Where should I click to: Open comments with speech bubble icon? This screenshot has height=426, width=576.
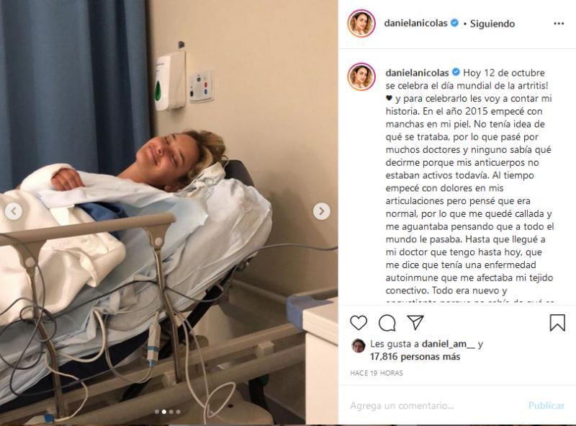387,323
